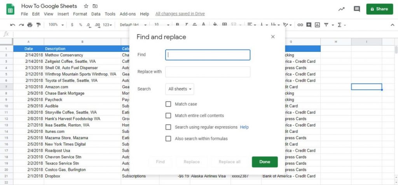The height and width of the screenshot is (185, 398).
Task: Expand the 123 number format dropdown
Action: tap(107, 25)
